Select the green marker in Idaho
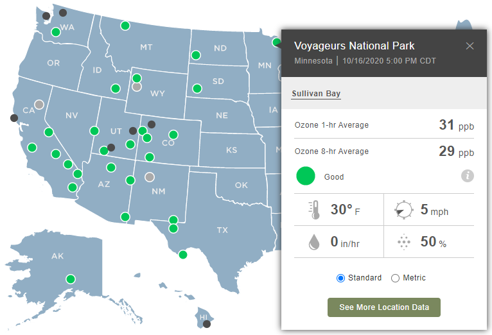Screen dimensions: 492x335 [x=116, y=89]
